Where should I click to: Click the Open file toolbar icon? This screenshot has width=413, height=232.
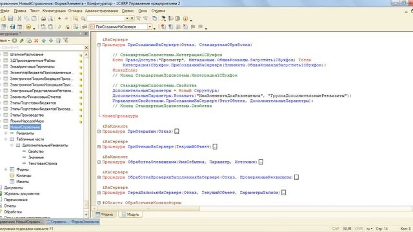[x=3, y=19]
